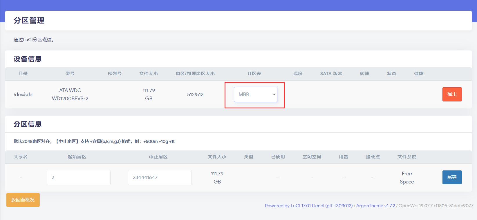Viewport: 477px width, 220px height.
Task: Click the 分区表 column header
Action: click(x=254, y=74)
